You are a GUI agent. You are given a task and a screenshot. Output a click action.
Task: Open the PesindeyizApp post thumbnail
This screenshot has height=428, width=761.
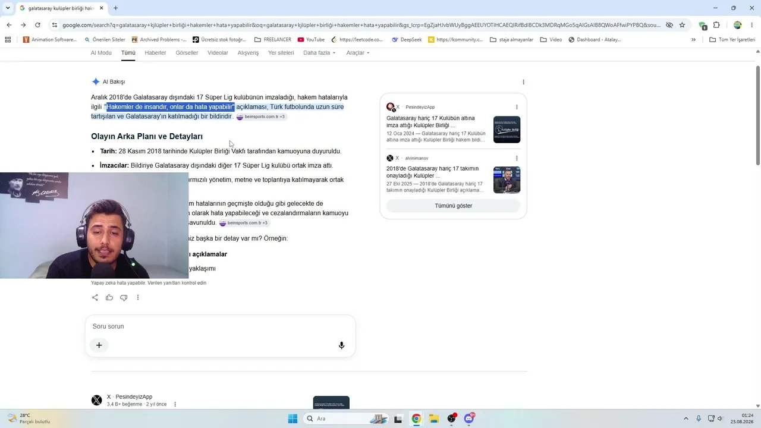click(507, 129)
